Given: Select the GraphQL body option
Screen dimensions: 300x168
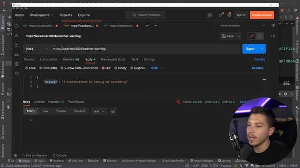Looking at the screenshot, I should click(138, 68).
